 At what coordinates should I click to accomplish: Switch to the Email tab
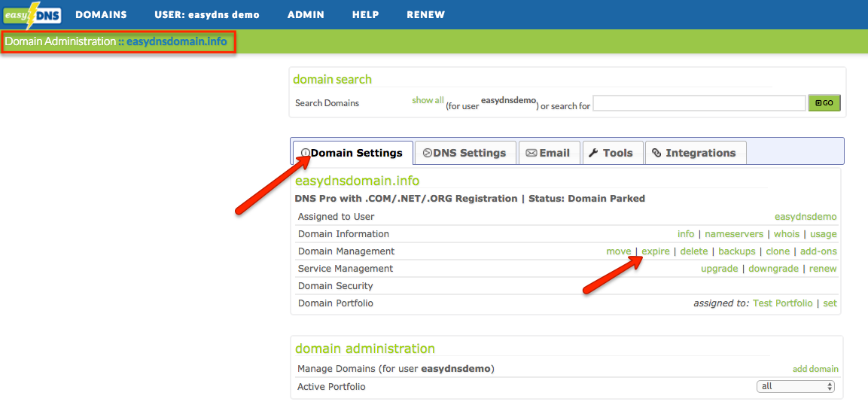549,153
